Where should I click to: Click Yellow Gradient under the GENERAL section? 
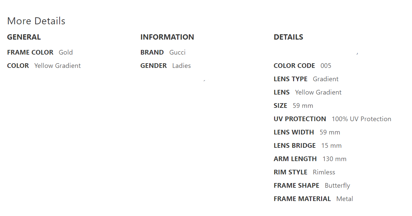pyautogui.click(x=57, y=66)
